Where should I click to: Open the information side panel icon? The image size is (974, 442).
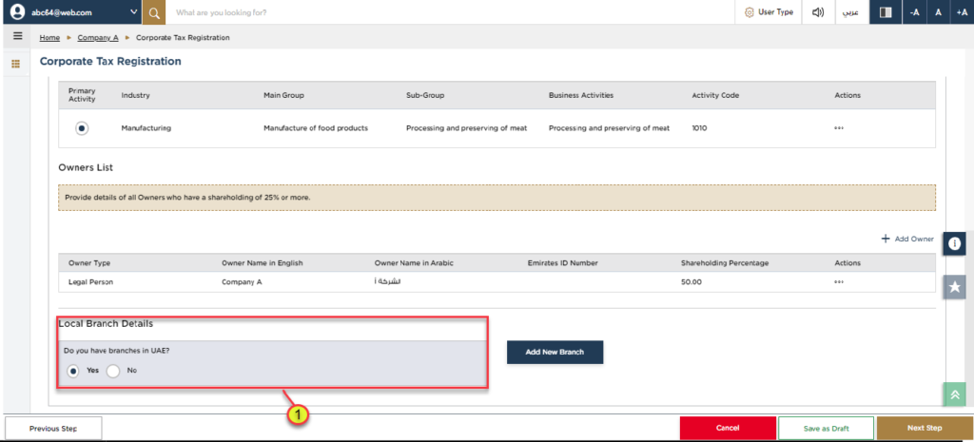pyautogui.click(x=955, y=244)
